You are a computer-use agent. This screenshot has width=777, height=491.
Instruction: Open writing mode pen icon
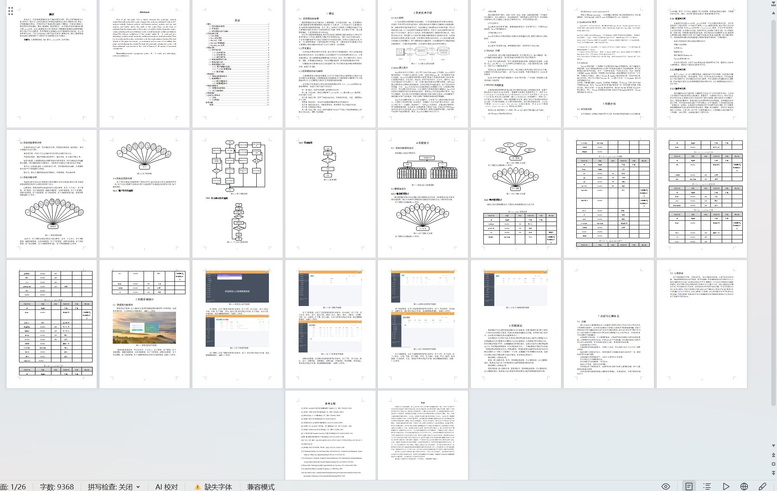(762, 486)
